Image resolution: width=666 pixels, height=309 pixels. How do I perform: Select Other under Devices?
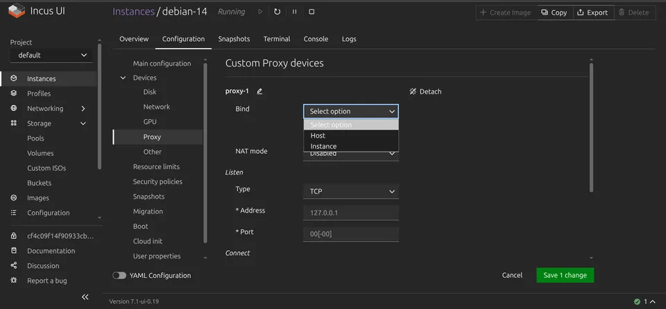[x=153, y=152]
